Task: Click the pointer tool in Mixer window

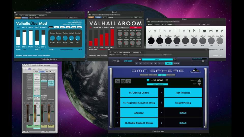Action: 51,72
